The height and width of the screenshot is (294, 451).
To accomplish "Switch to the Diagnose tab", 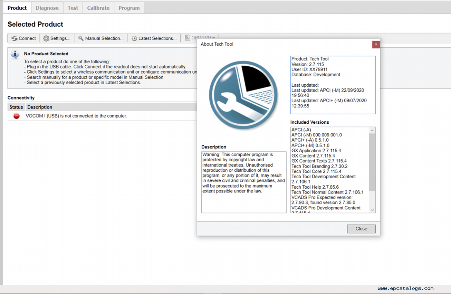I will pyautogui.click(x=47, y=8).
